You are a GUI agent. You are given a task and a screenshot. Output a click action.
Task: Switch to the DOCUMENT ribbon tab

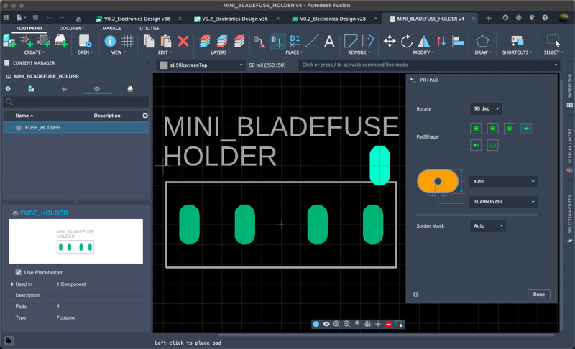72,28
